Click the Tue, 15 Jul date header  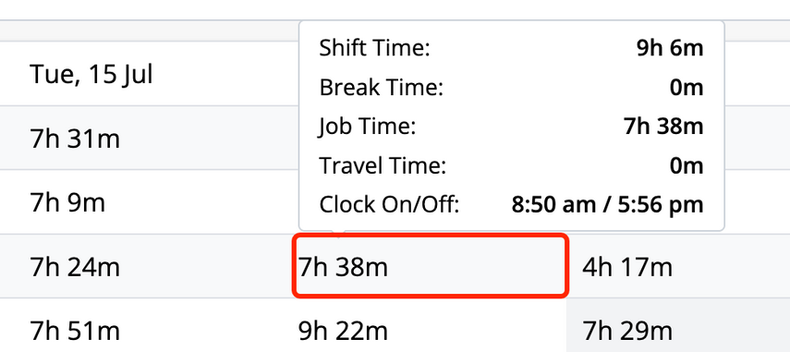91,75
